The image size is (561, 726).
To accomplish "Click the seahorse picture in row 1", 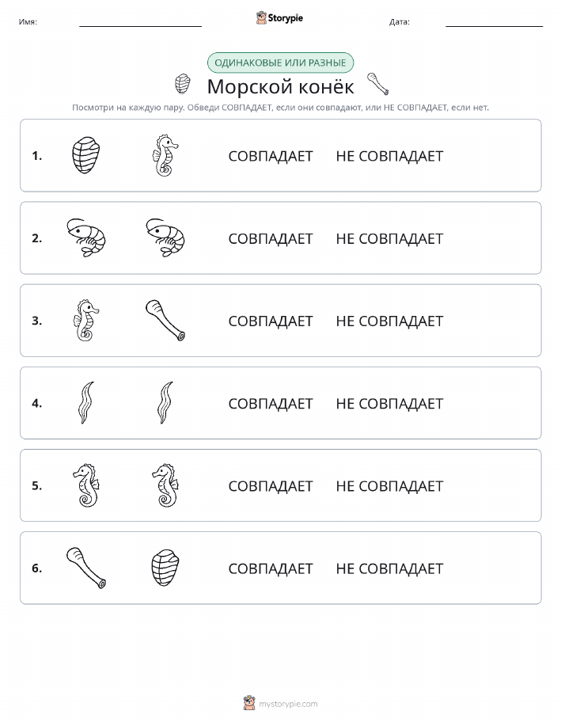I will [165, 155].
